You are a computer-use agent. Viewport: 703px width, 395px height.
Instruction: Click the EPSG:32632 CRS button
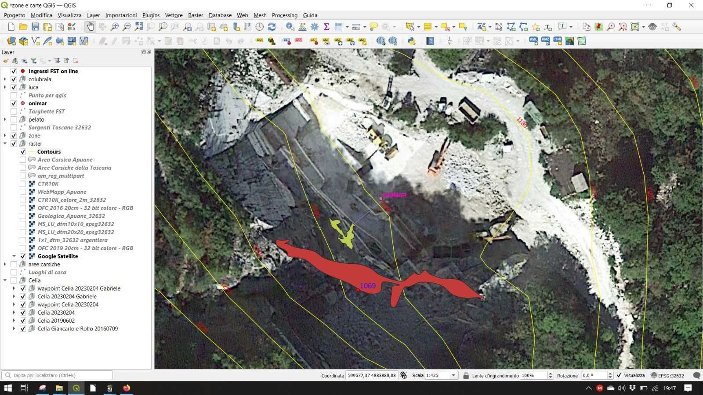tap(667, 375)
